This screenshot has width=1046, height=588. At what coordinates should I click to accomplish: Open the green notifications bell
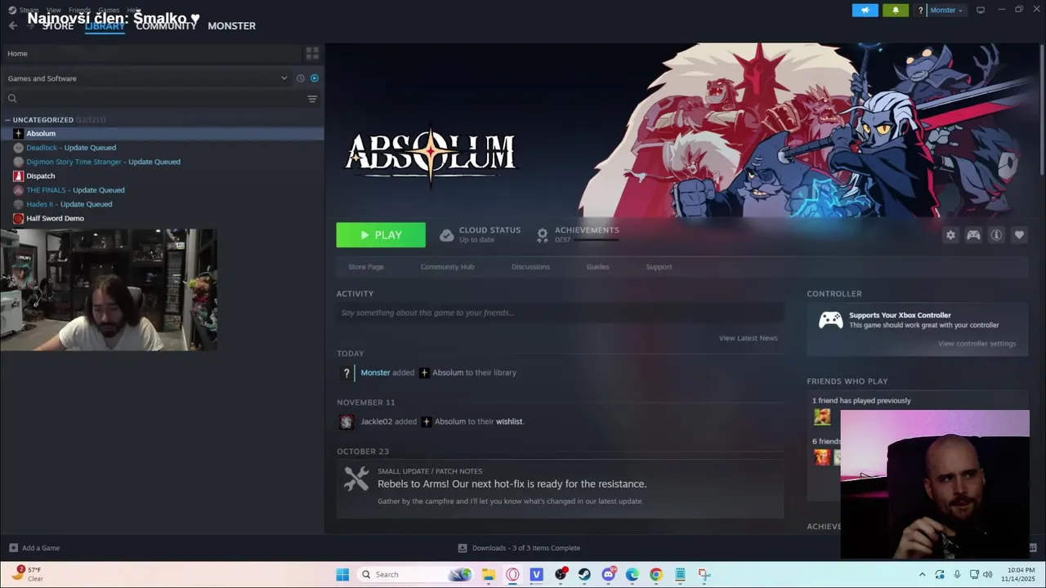tap(896, 10)
